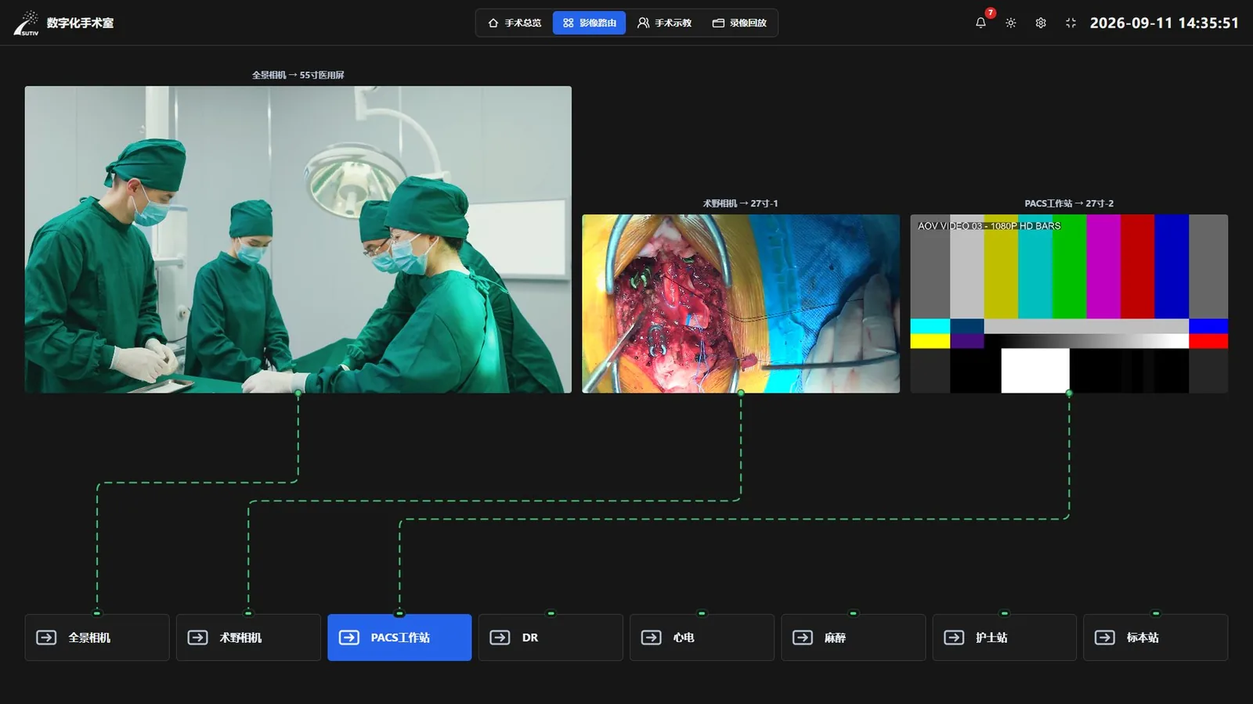
Task: Click the 标本站 source connector dot
Action: 1156,613
